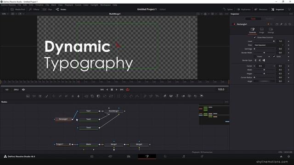294x165 pixels.
Task: Open the viewer zoom percentage dropdown
Action: click(5, 14)
